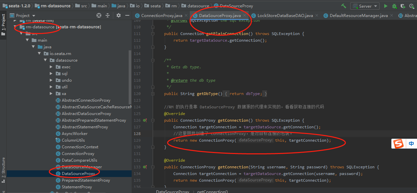
Task: Start debugging with the green bug icon
Action: coord(394,6)
